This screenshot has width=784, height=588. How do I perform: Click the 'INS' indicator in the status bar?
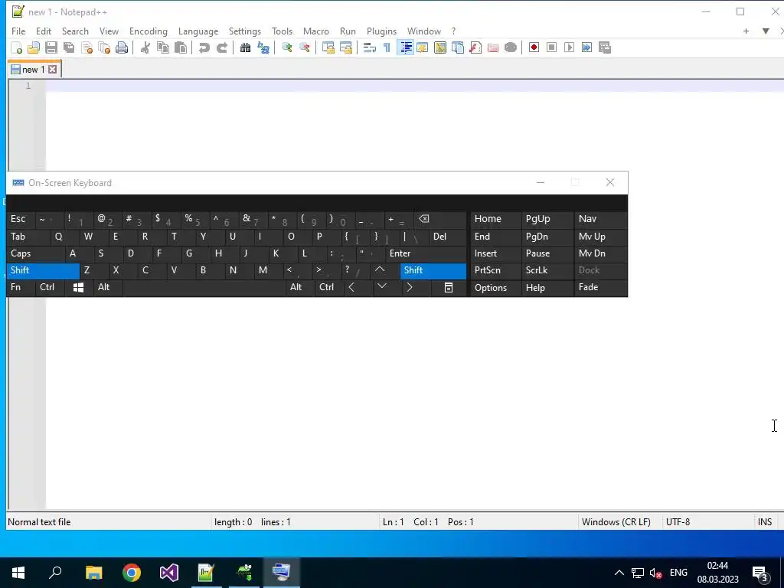click(765, 522)
